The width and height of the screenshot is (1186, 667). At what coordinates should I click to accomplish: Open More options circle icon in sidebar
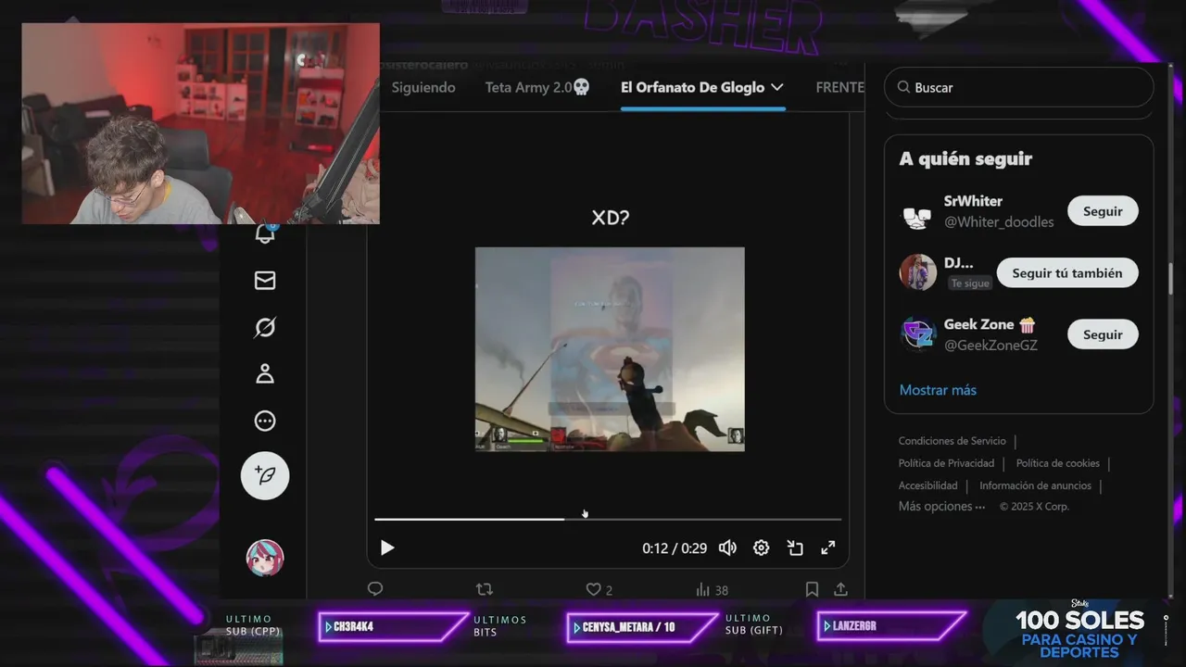point(265,422)
